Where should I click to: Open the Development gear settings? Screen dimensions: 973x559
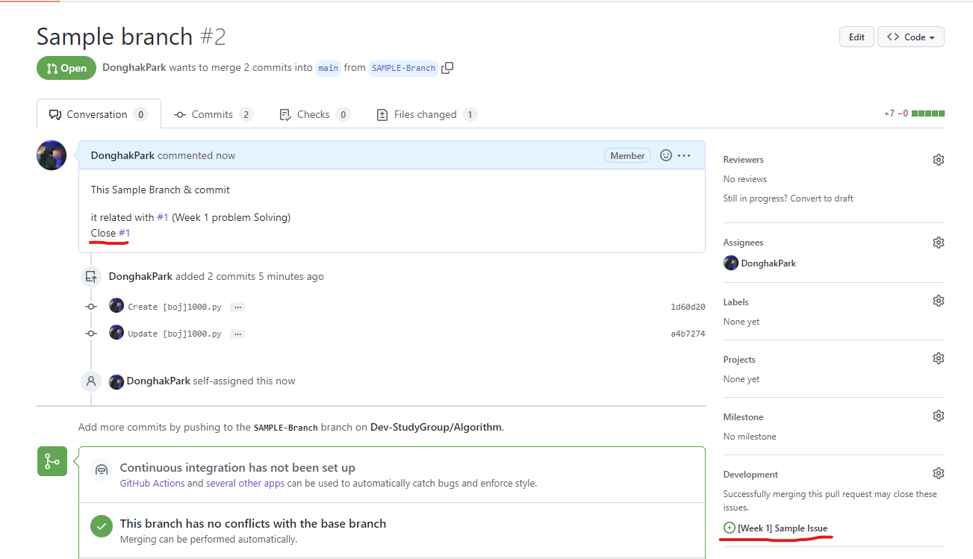(x=939, y=473)
